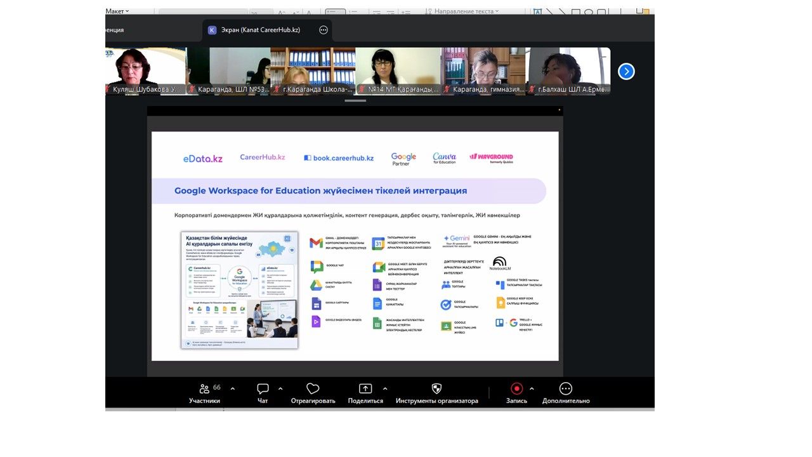This screenshot has height=457, width=812.
Task: Open the Макет dropdown in background window
Action: pyautogui.click(x=117, y=11)
